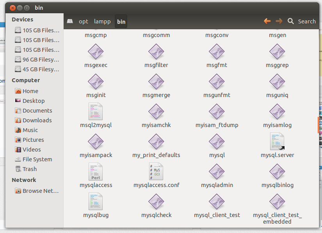322x233 pixels.
Task: Navigate to the lampp path segment
Action: 102,21
